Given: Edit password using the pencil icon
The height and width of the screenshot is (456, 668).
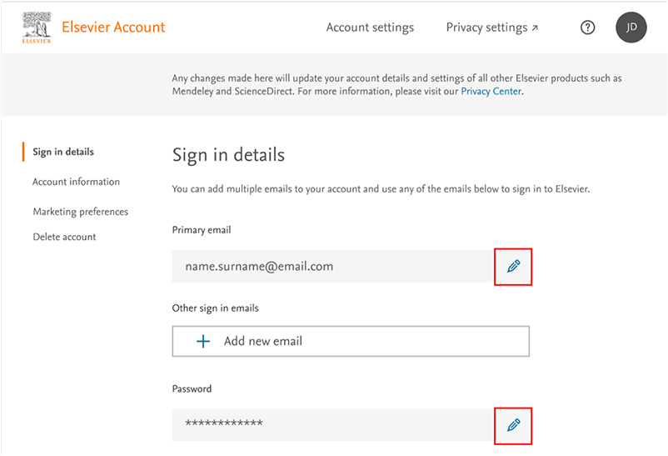Looking at the screenshot, I should [x=513, y=425].
